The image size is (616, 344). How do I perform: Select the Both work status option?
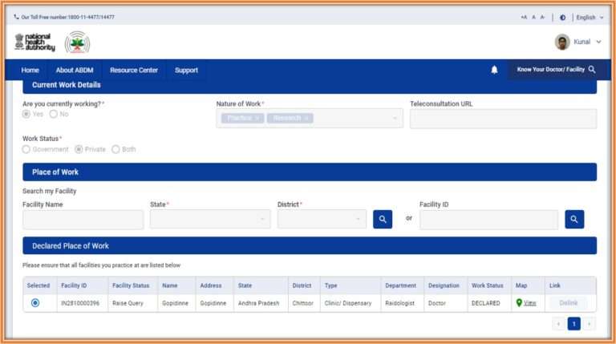tap(116, 149)
